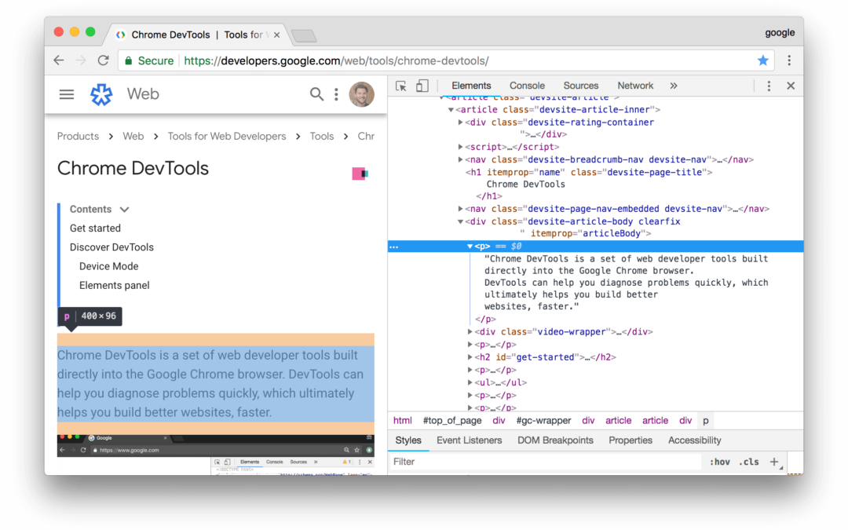Expand the ul node
Screen dimensions: 848x530
tap(470, 382)
